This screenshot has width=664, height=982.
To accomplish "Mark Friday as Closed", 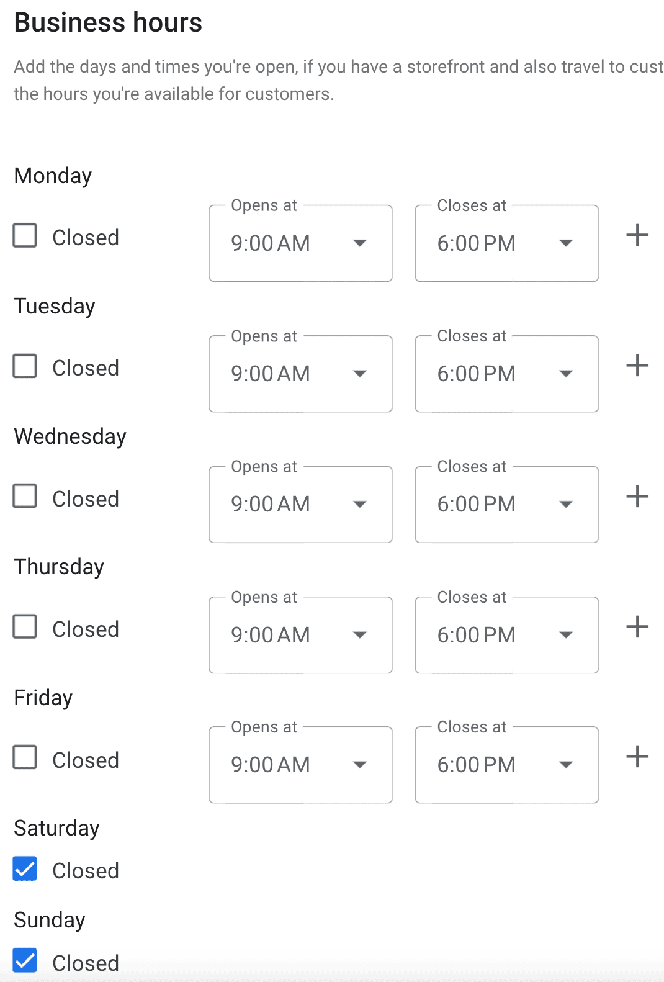I will [x=25, y=757].
